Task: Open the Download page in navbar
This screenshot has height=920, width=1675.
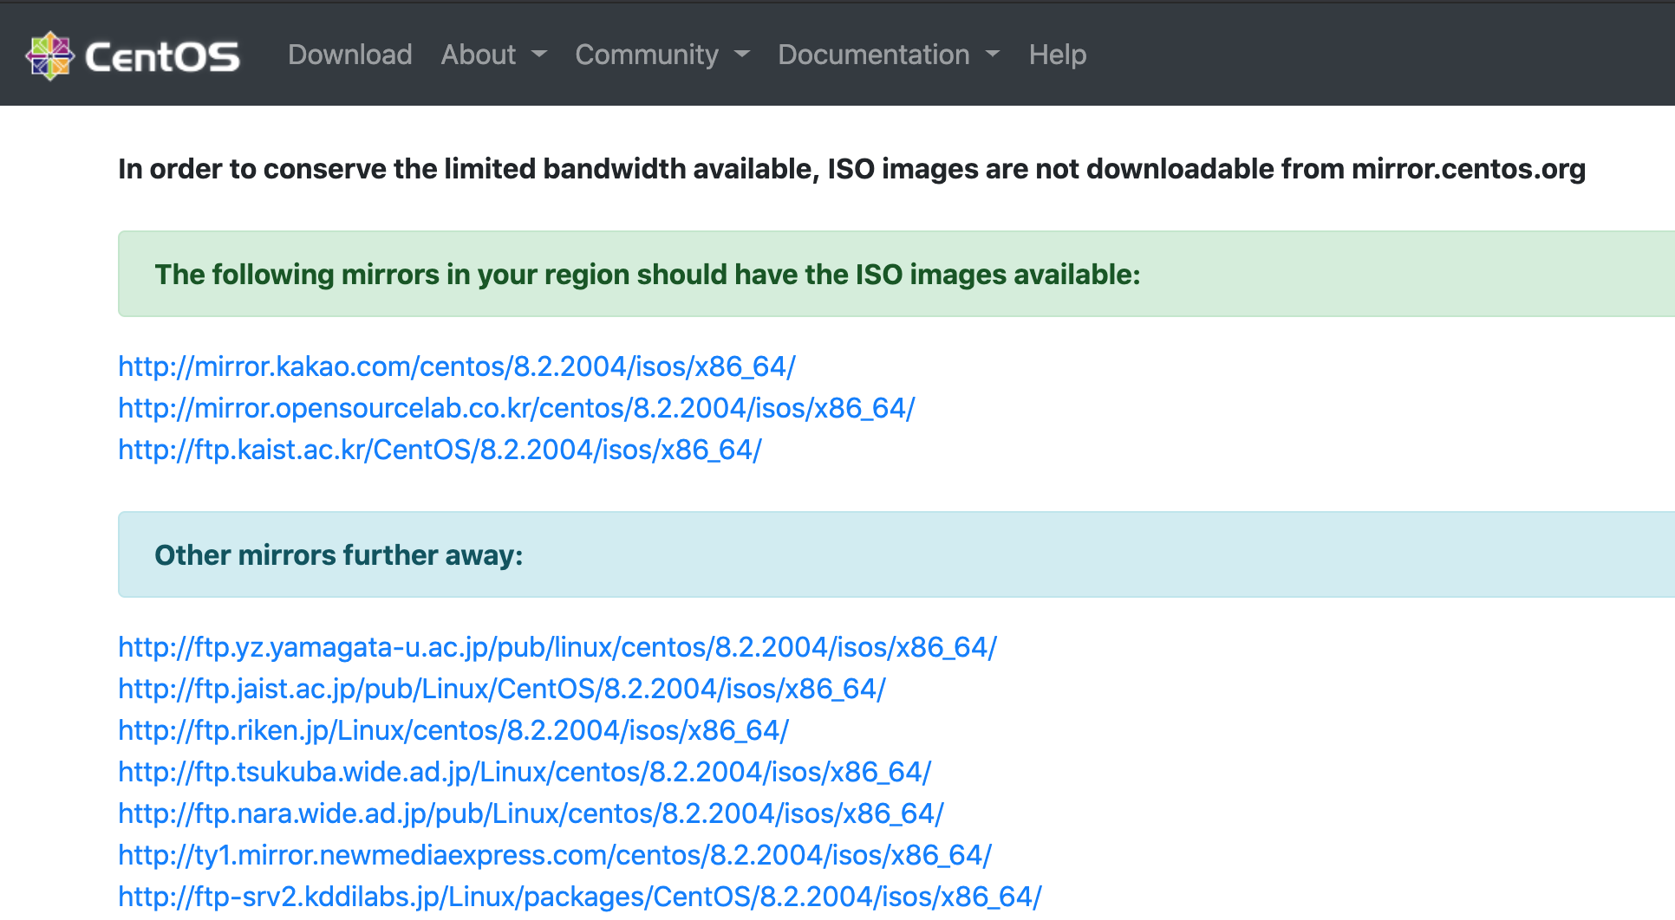Action: (x=350, y=55)
